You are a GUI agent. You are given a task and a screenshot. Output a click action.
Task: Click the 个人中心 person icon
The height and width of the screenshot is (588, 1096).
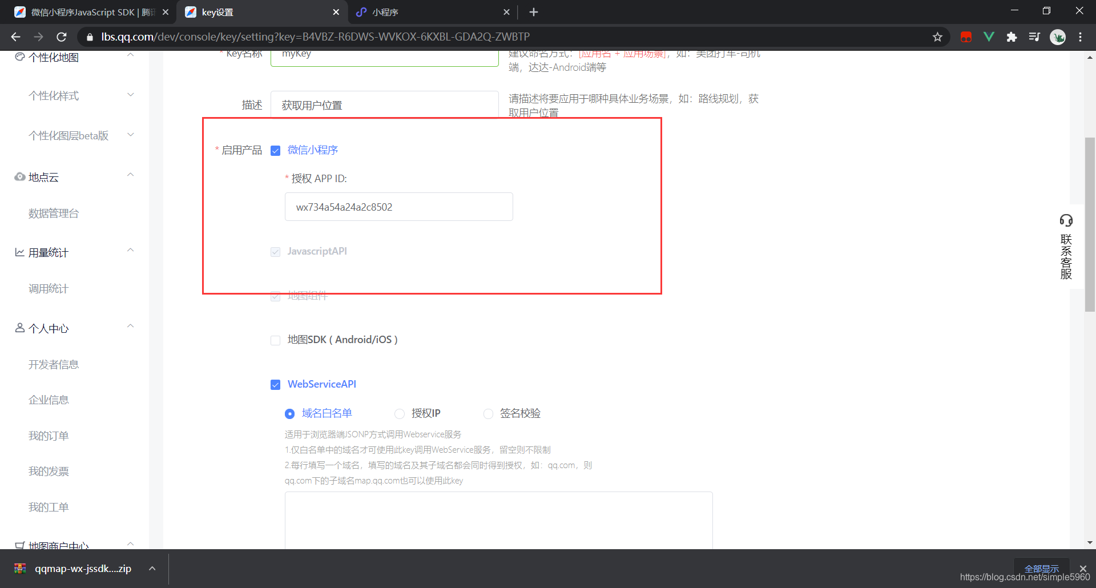pyautogui.click(x=20, y=328)
